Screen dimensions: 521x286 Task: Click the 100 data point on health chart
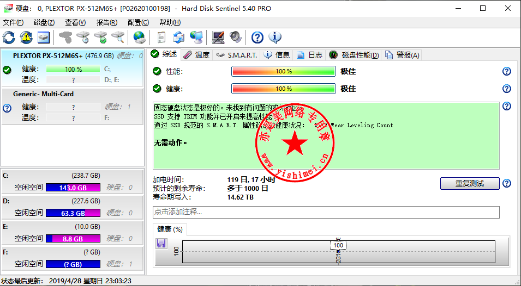point(338,245)
